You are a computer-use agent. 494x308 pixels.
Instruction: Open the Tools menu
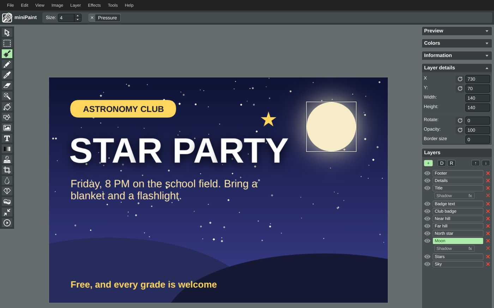[113, 5]
